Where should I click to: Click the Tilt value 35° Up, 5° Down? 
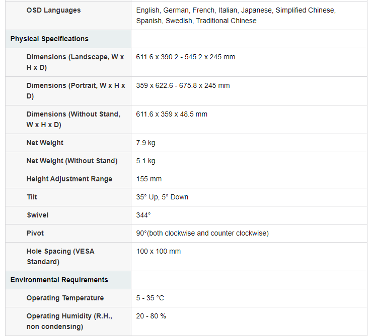click(162, 197)
